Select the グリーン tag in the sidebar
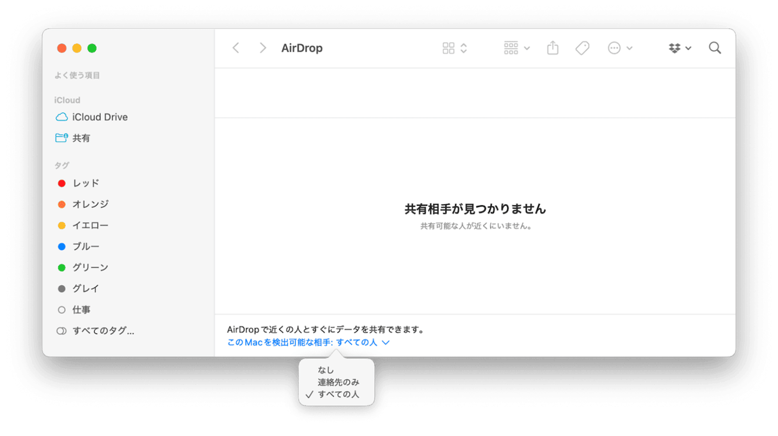This screenshot has height=436, width=778. (83, 267)
